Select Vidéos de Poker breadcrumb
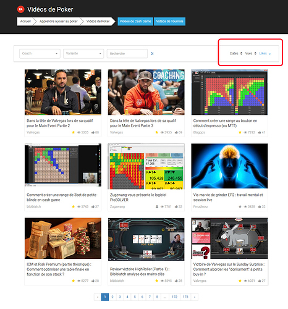This screenshot has height=309, width=288. click(x=98, y=22)
